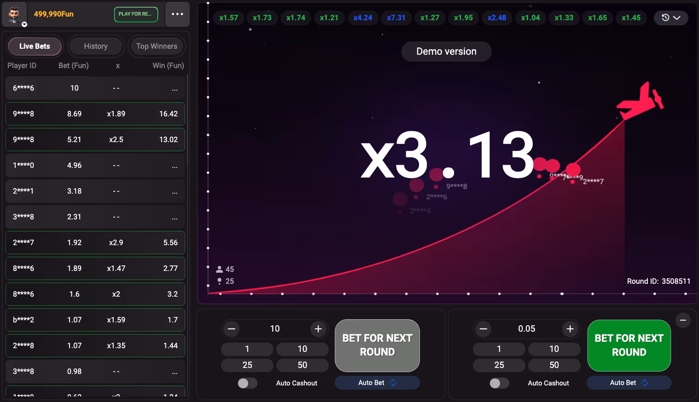The image size is (699, 402).
Task: Click the red airplane on graph
Action: pos(640,101)
